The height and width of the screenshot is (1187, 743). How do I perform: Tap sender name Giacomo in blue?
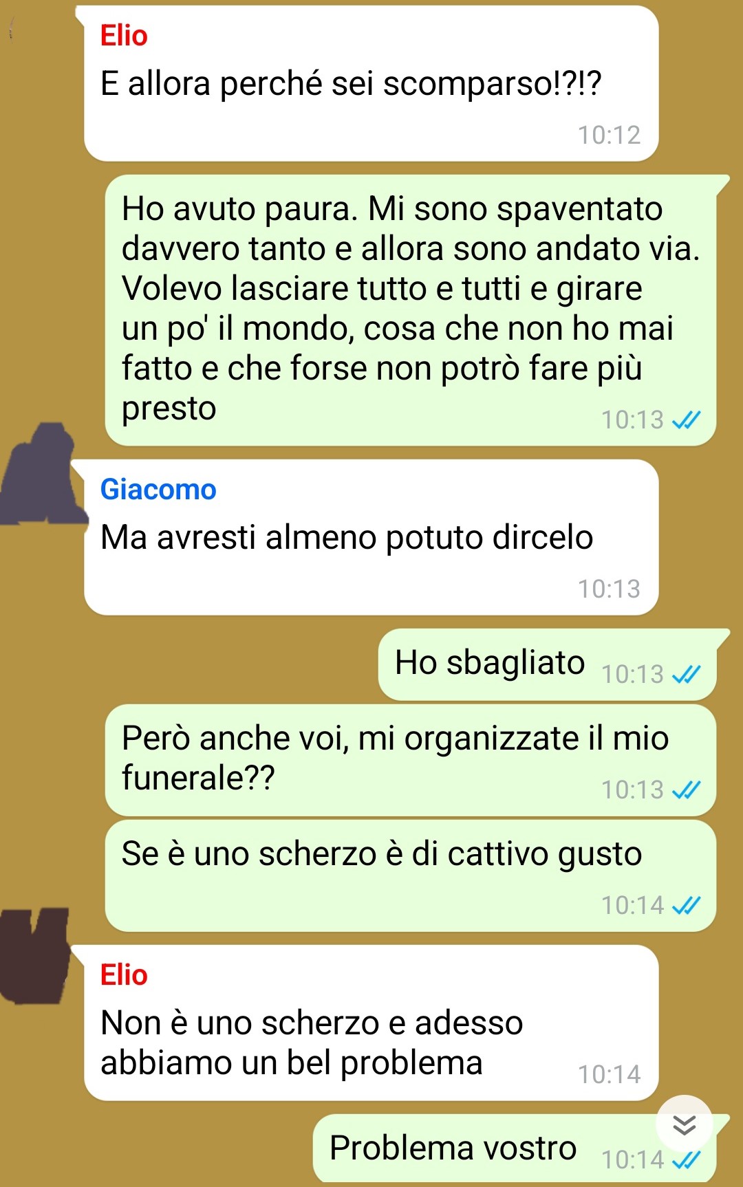pos(158,490)
